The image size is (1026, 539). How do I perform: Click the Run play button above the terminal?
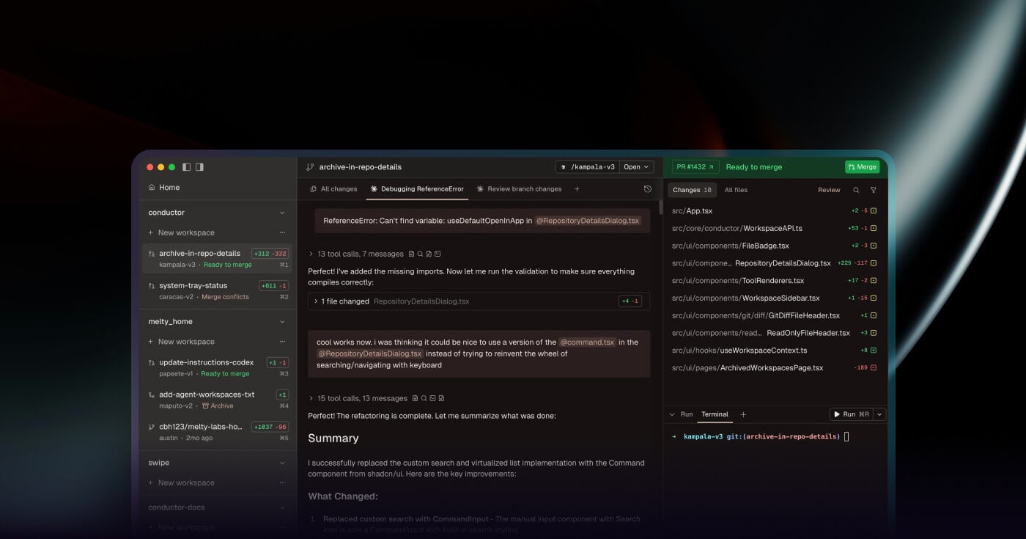coord(846,414)
